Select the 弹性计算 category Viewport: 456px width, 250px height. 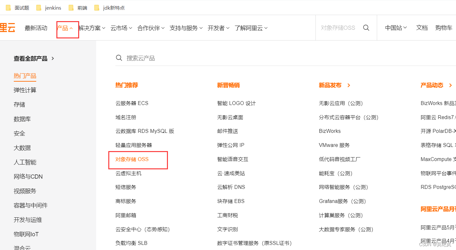point(25,90)
